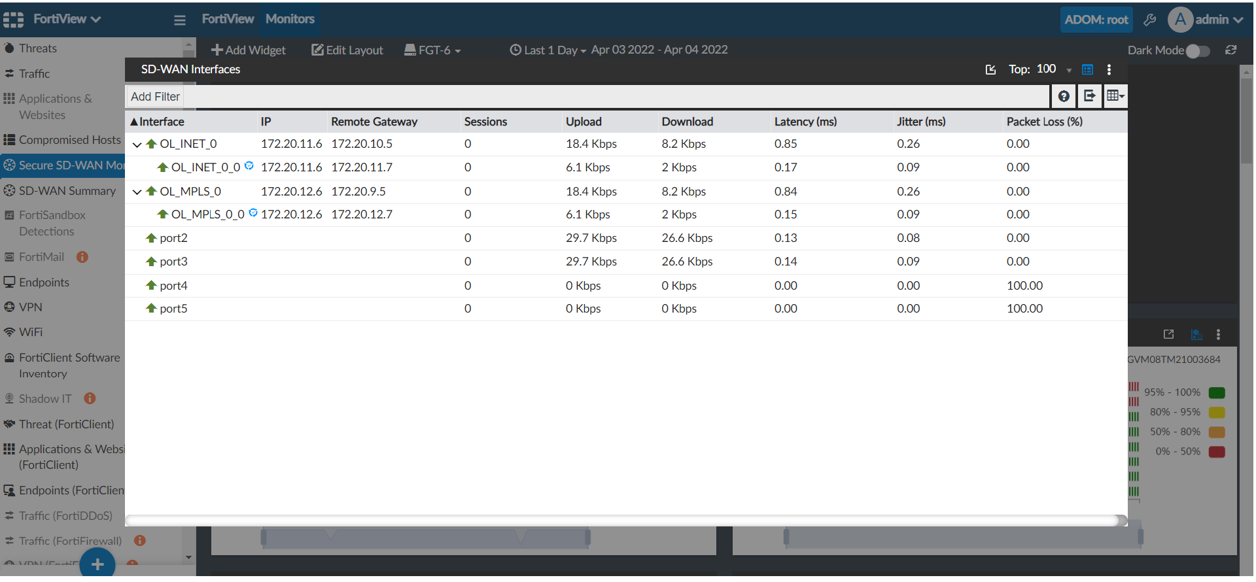The image size is (1256, 582).
Task: Open WiFi in the sidebar
Action: coord(30,332)
